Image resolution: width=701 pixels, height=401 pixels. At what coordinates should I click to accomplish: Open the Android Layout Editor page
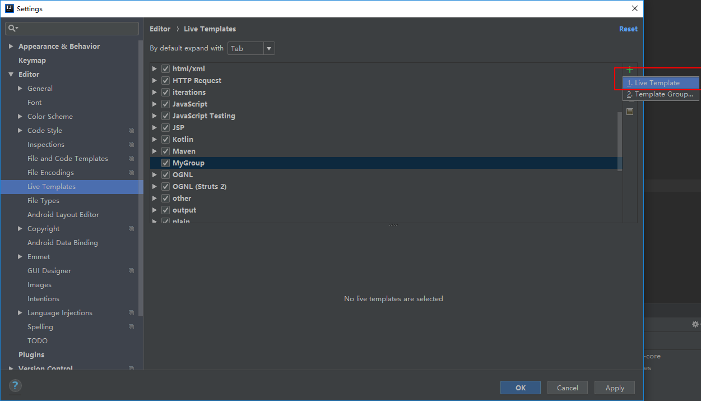tap(63, 214)
